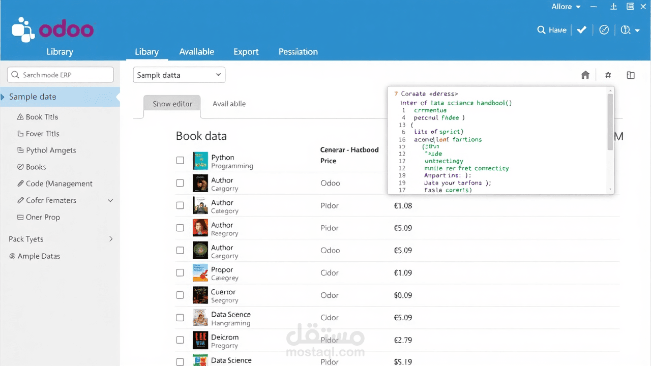Click the code popup scrollbar thumb
Image resolution: width=651 pixels, height=366 pixels.
tap(611, 122)
